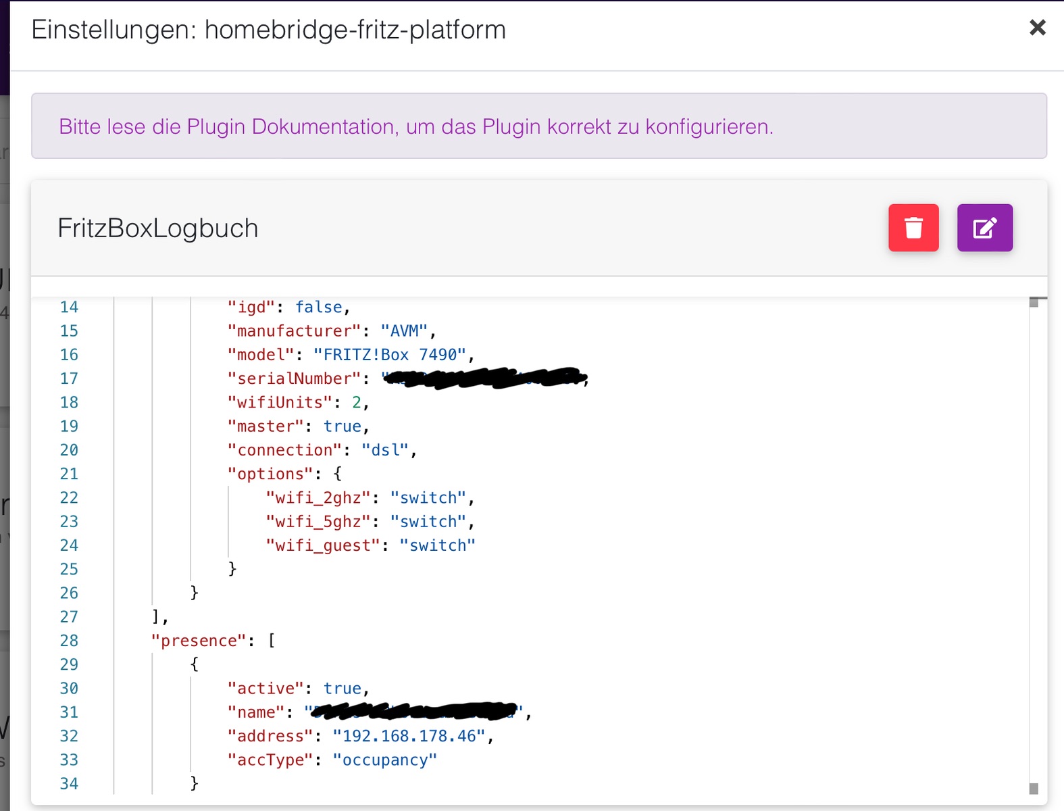Click the purple edit pencil icon
This screenshot has width=1064, height=811.
984,228
